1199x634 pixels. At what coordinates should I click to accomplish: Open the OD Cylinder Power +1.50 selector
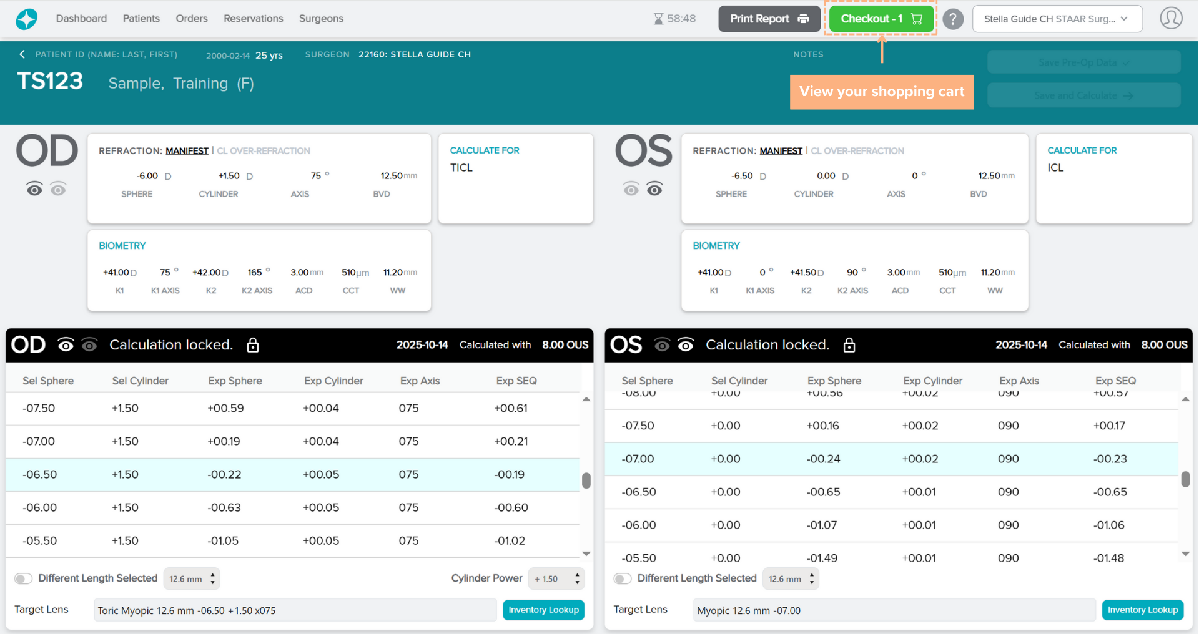point(556,578)
